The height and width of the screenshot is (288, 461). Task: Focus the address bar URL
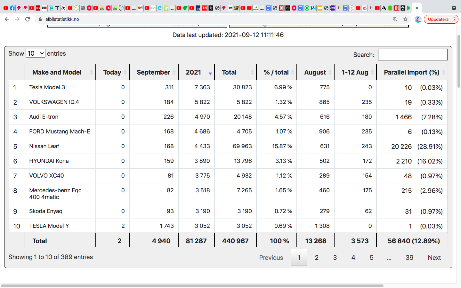click(x=62, y=19)
